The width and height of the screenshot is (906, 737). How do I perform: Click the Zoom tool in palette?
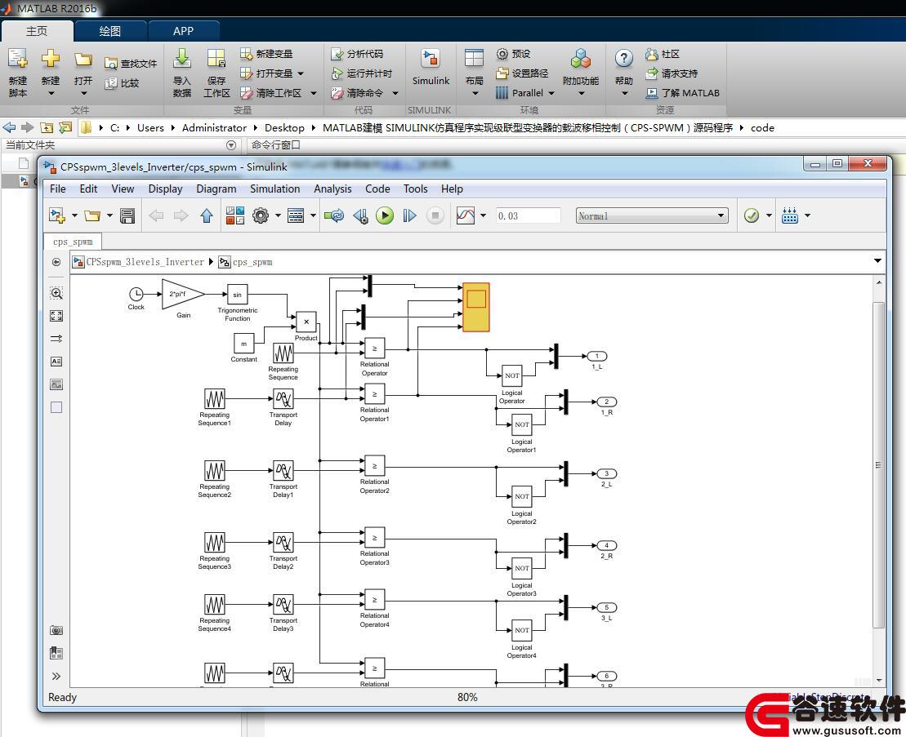click(56, 293)
